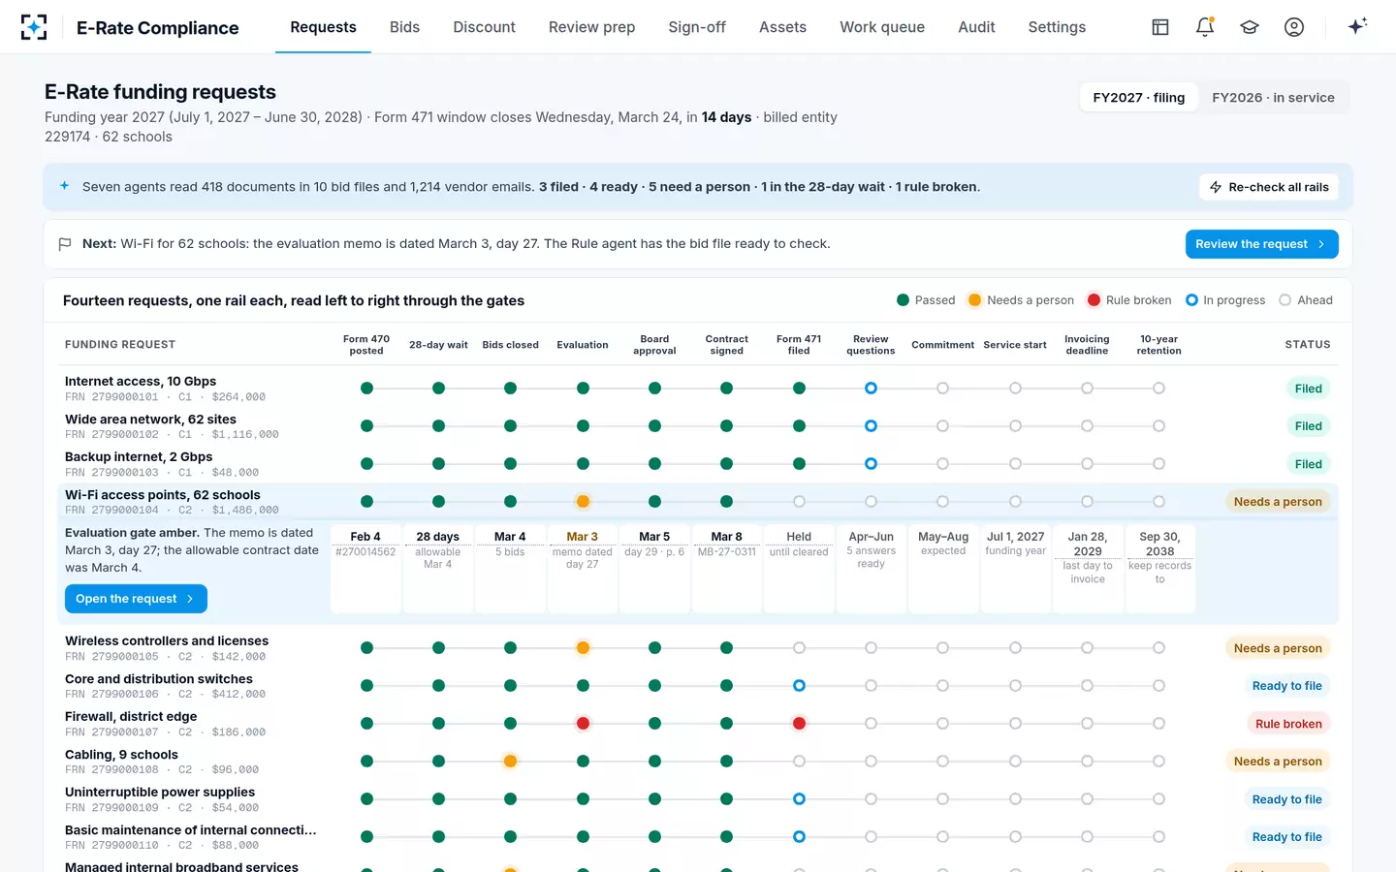The height and width of the screenshot is (872, 1396).
Task: Switch to FY2026 · in service view
Action: point(1273,98)
